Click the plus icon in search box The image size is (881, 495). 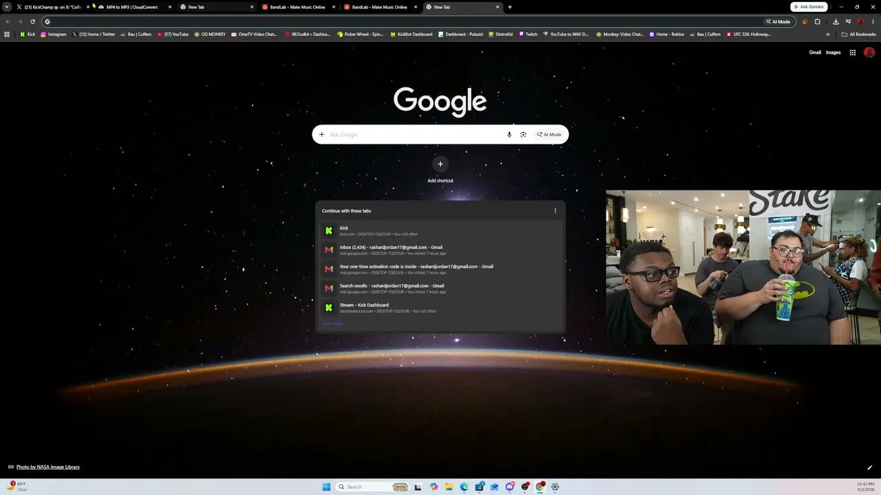coord(321,135)
